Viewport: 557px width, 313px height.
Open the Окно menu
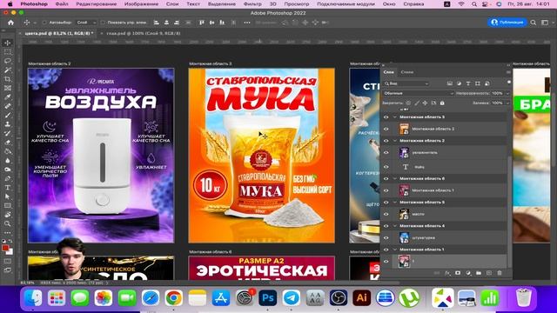(389, 3)
